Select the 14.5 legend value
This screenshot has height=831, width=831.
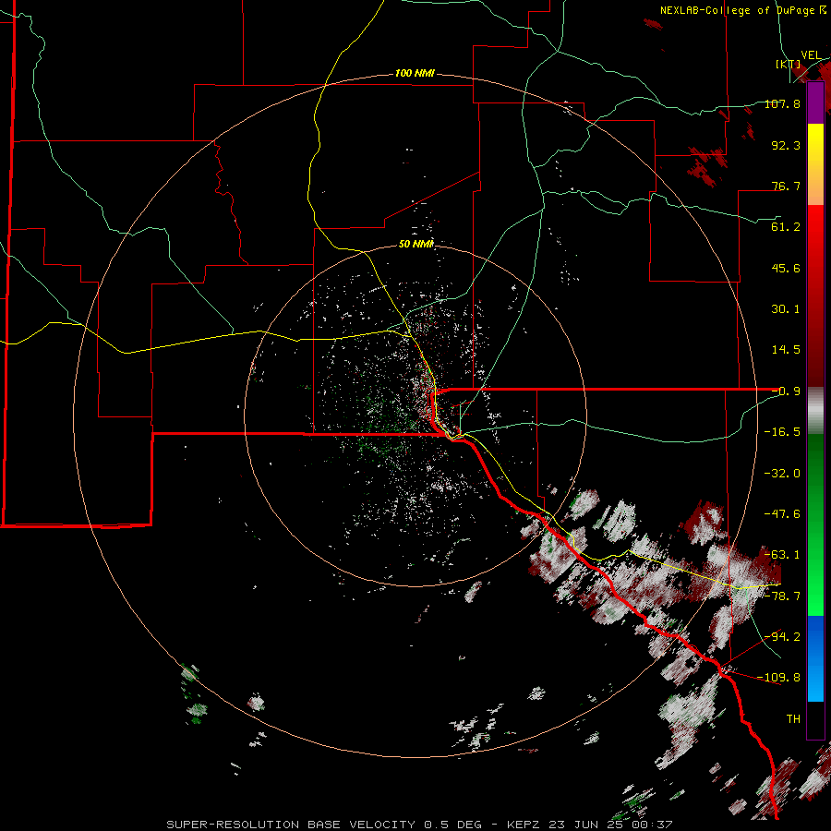[786, 350]
